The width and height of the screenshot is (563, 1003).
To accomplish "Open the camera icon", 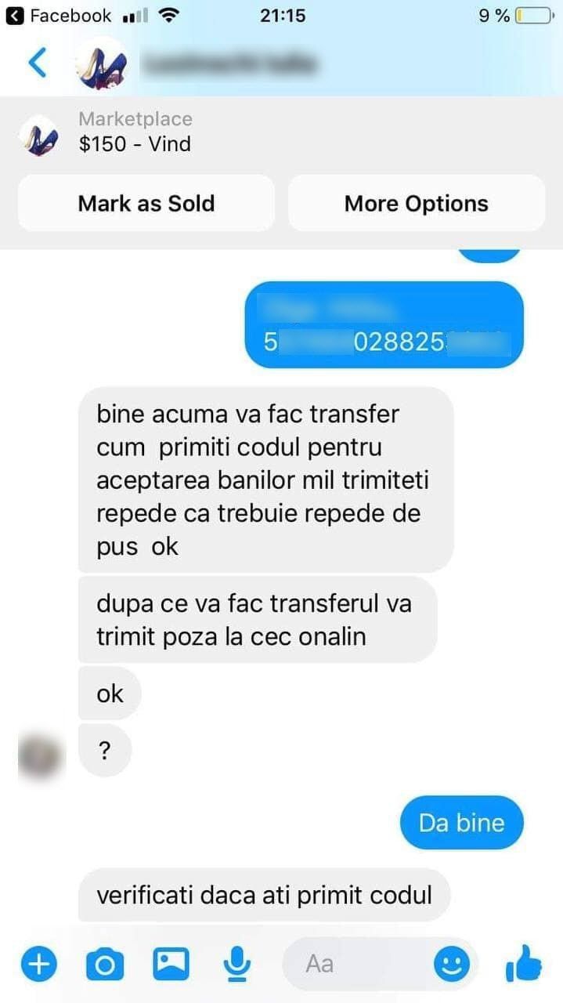I will tap(104, 964).
